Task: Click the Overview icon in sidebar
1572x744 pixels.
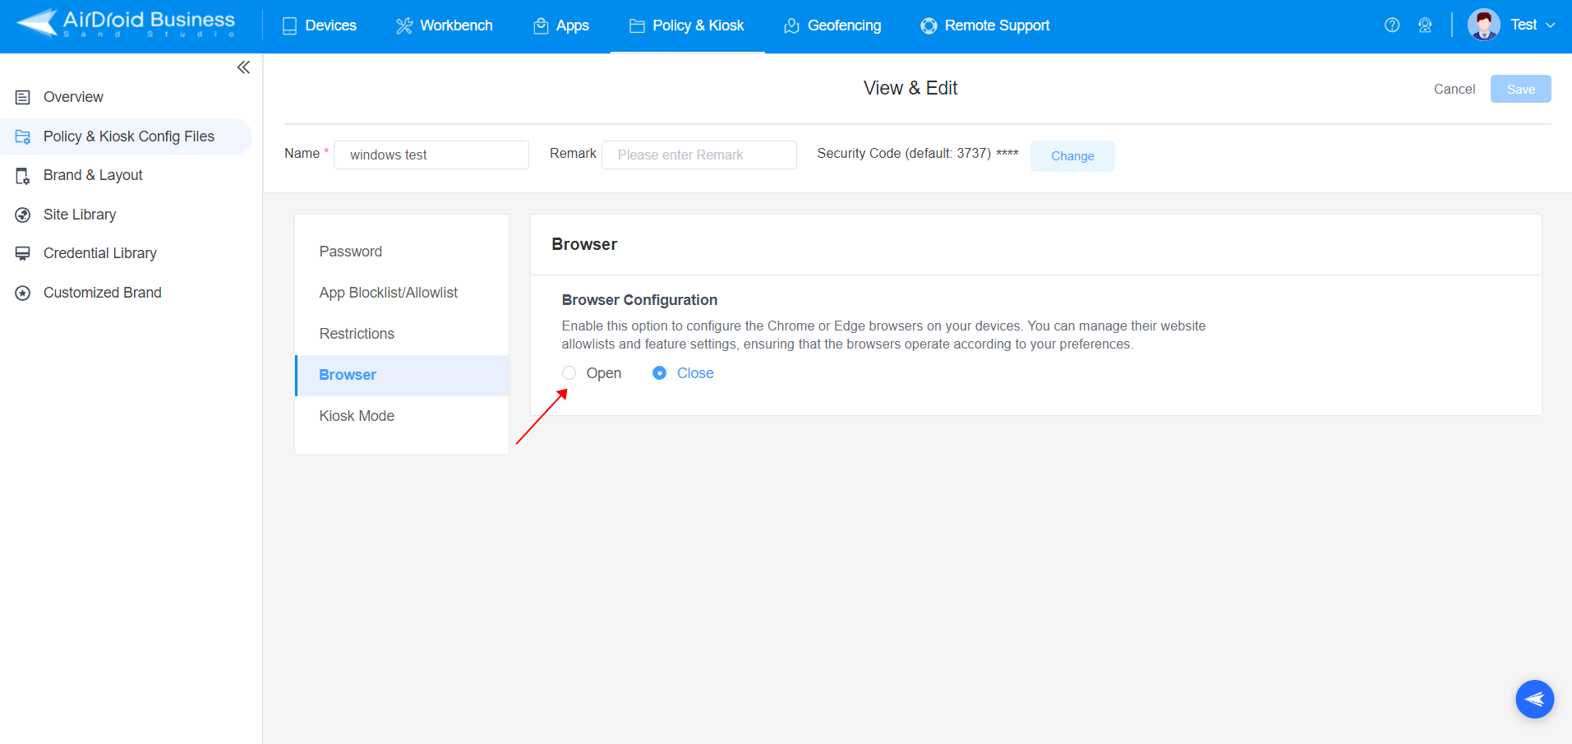Action: click(23, 96)
